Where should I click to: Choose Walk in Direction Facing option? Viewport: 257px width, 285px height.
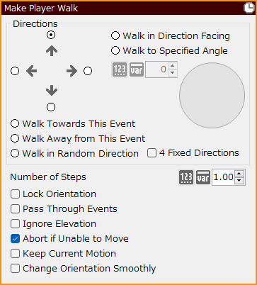coord(115,35)
